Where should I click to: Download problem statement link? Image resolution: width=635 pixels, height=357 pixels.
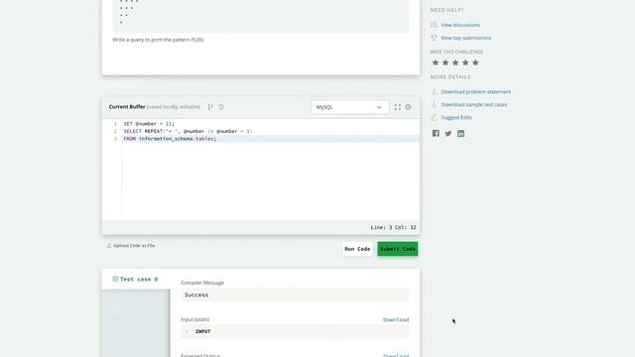(x=476, y=92)
